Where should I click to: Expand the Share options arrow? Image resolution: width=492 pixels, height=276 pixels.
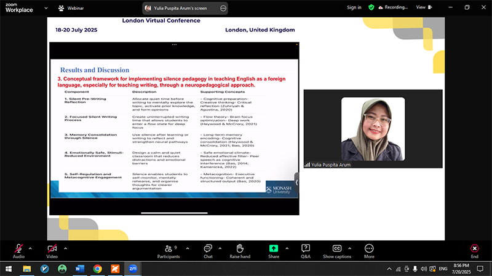287,248
